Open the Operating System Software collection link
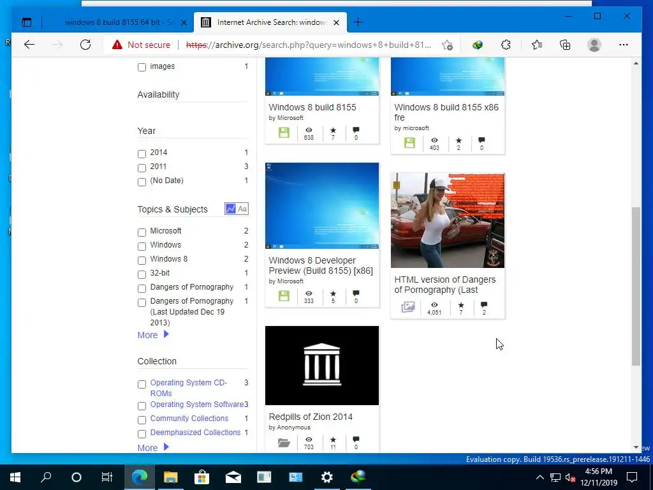The width and height of the screenshot is (653, 490). (x=196, y=404)
